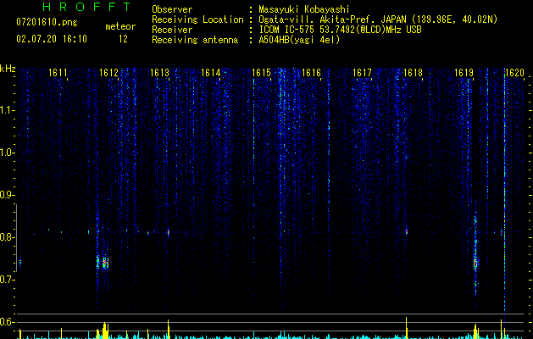The image size is (533, 339).
Task: Click the 0.9 kHz axis label
Action: click(7, 195)
